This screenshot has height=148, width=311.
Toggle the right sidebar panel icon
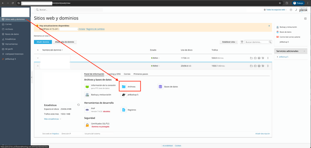click(306, 18)
